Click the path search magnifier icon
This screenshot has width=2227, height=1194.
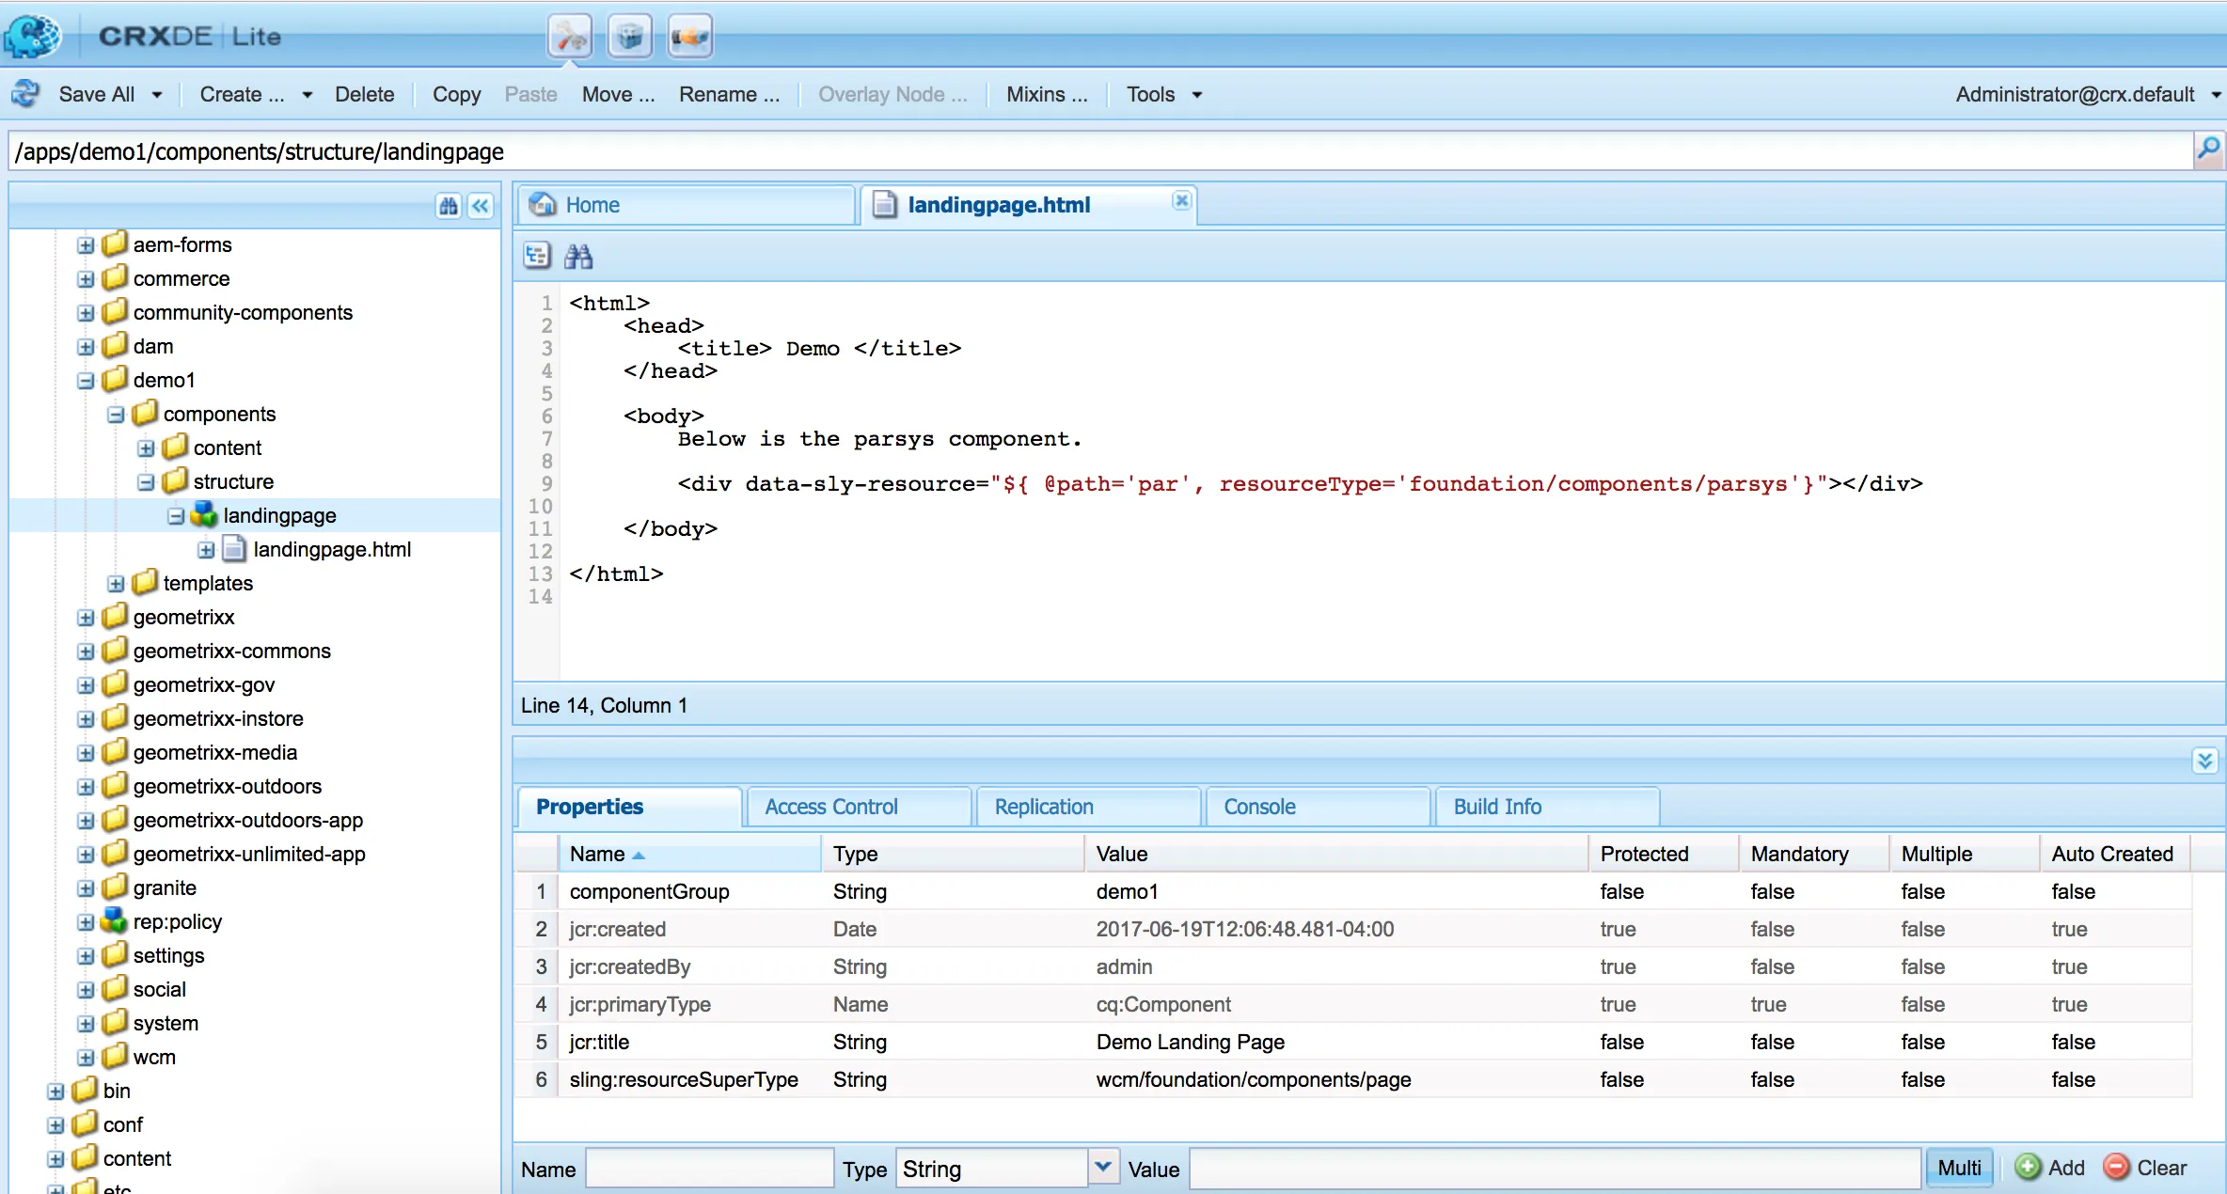[x=2207, y=149]
